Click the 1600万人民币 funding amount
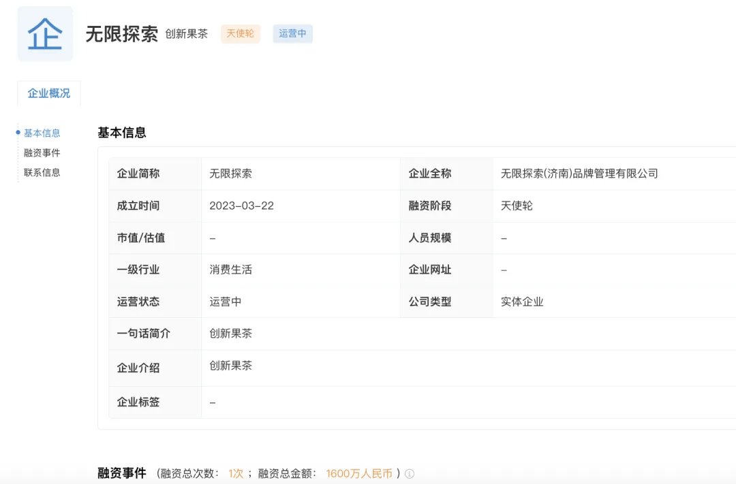 359,474
